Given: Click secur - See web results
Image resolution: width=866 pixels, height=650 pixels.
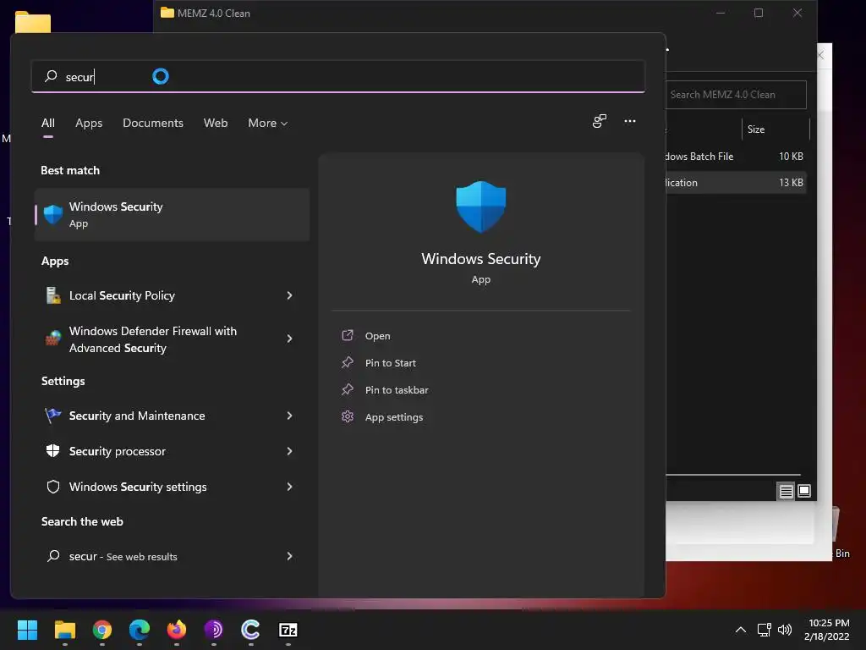Looking at the screenshot, I should (123, 557).
